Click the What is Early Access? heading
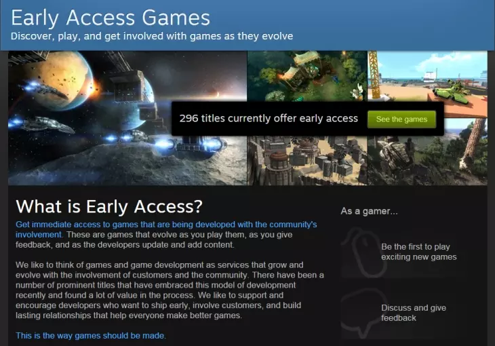Image resolution: width=495 pixels, height=346 pixels. click(109, 206)
